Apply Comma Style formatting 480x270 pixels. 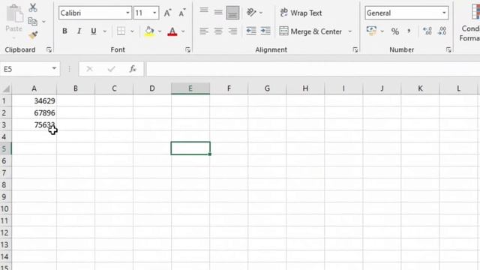pos(409,31)
